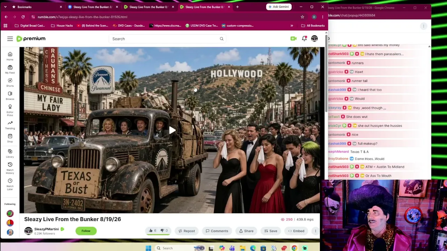
Task: Open Browse in the sidebar
Action: pyautogui.click(x=10, y=96)
